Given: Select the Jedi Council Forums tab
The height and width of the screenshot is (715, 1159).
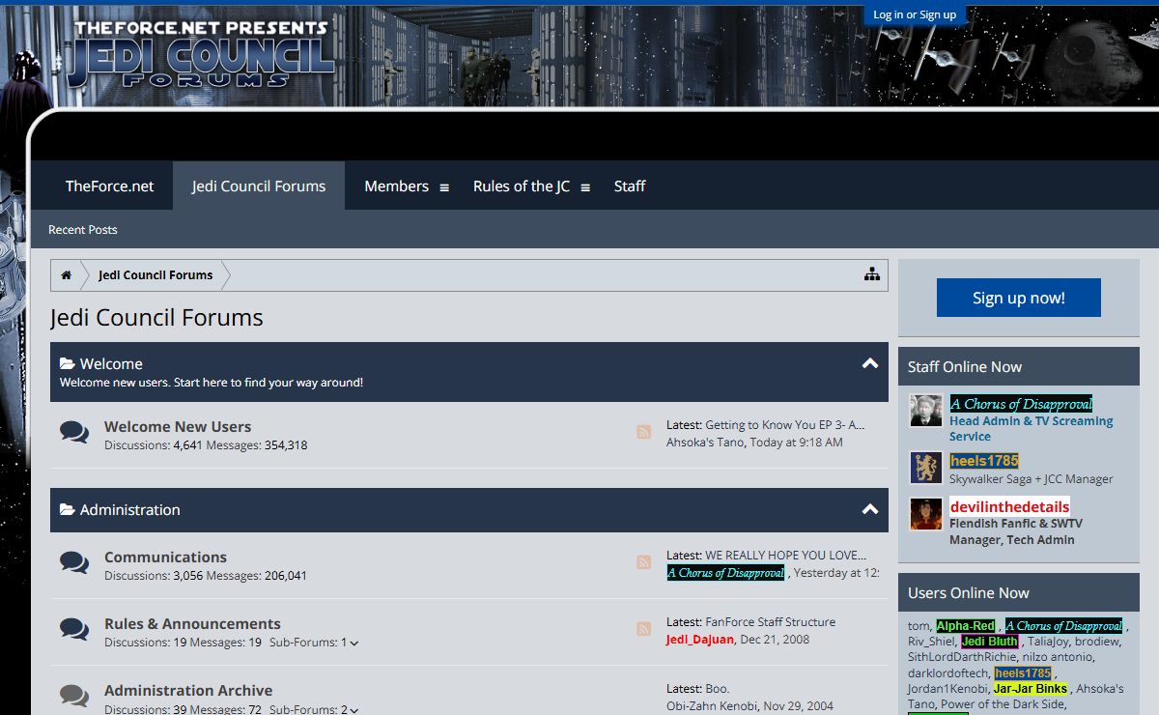Looking at the screenshot, I should coord(259,186).
